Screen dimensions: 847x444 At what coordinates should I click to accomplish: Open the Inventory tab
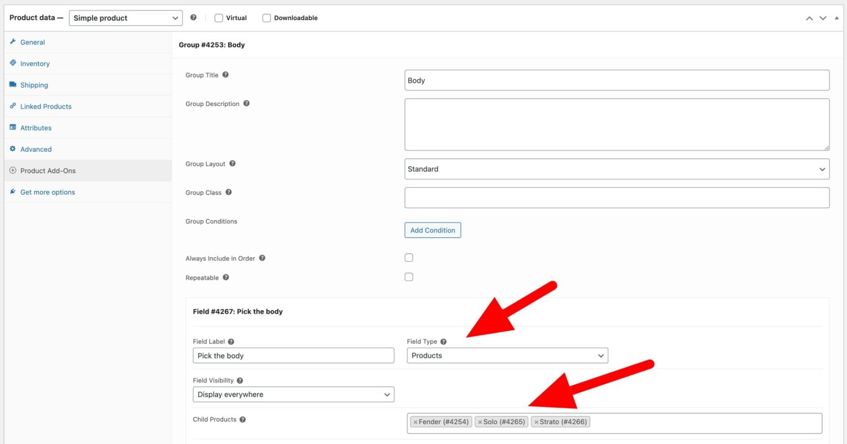88,63
